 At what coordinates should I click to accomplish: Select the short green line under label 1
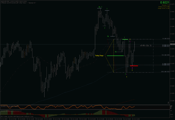(x=125, y=39)
